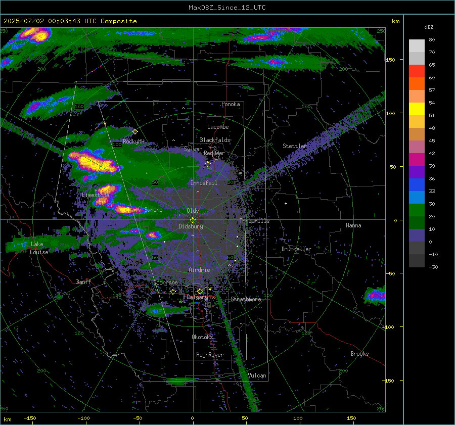The width and height of the screenshot is (455, 425).
Task: Click the Calgary city label
Action: pyautogui.click(x=197, y=297)
